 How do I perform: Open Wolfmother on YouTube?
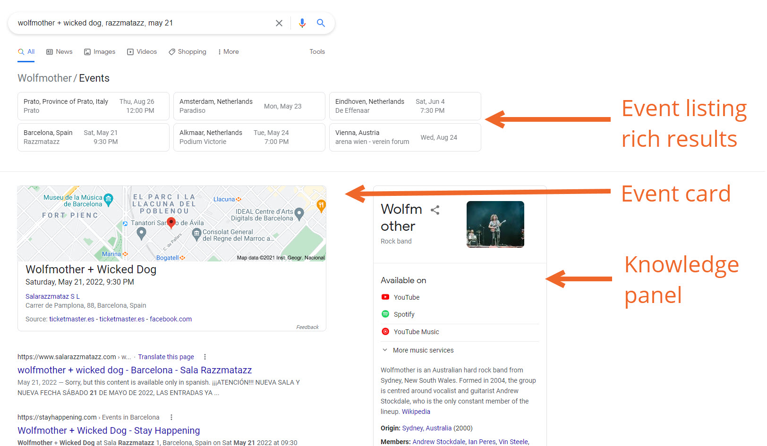coord(401,297)
